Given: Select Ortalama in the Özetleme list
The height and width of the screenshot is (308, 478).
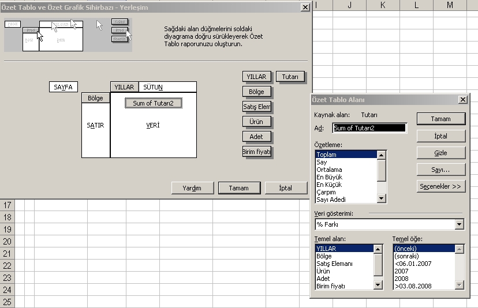Looking at the screenshot, I should pyautogui.click(x=329, y=170).
